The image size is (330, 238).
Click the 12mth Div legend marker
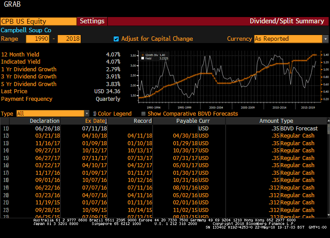click(143, 54)
